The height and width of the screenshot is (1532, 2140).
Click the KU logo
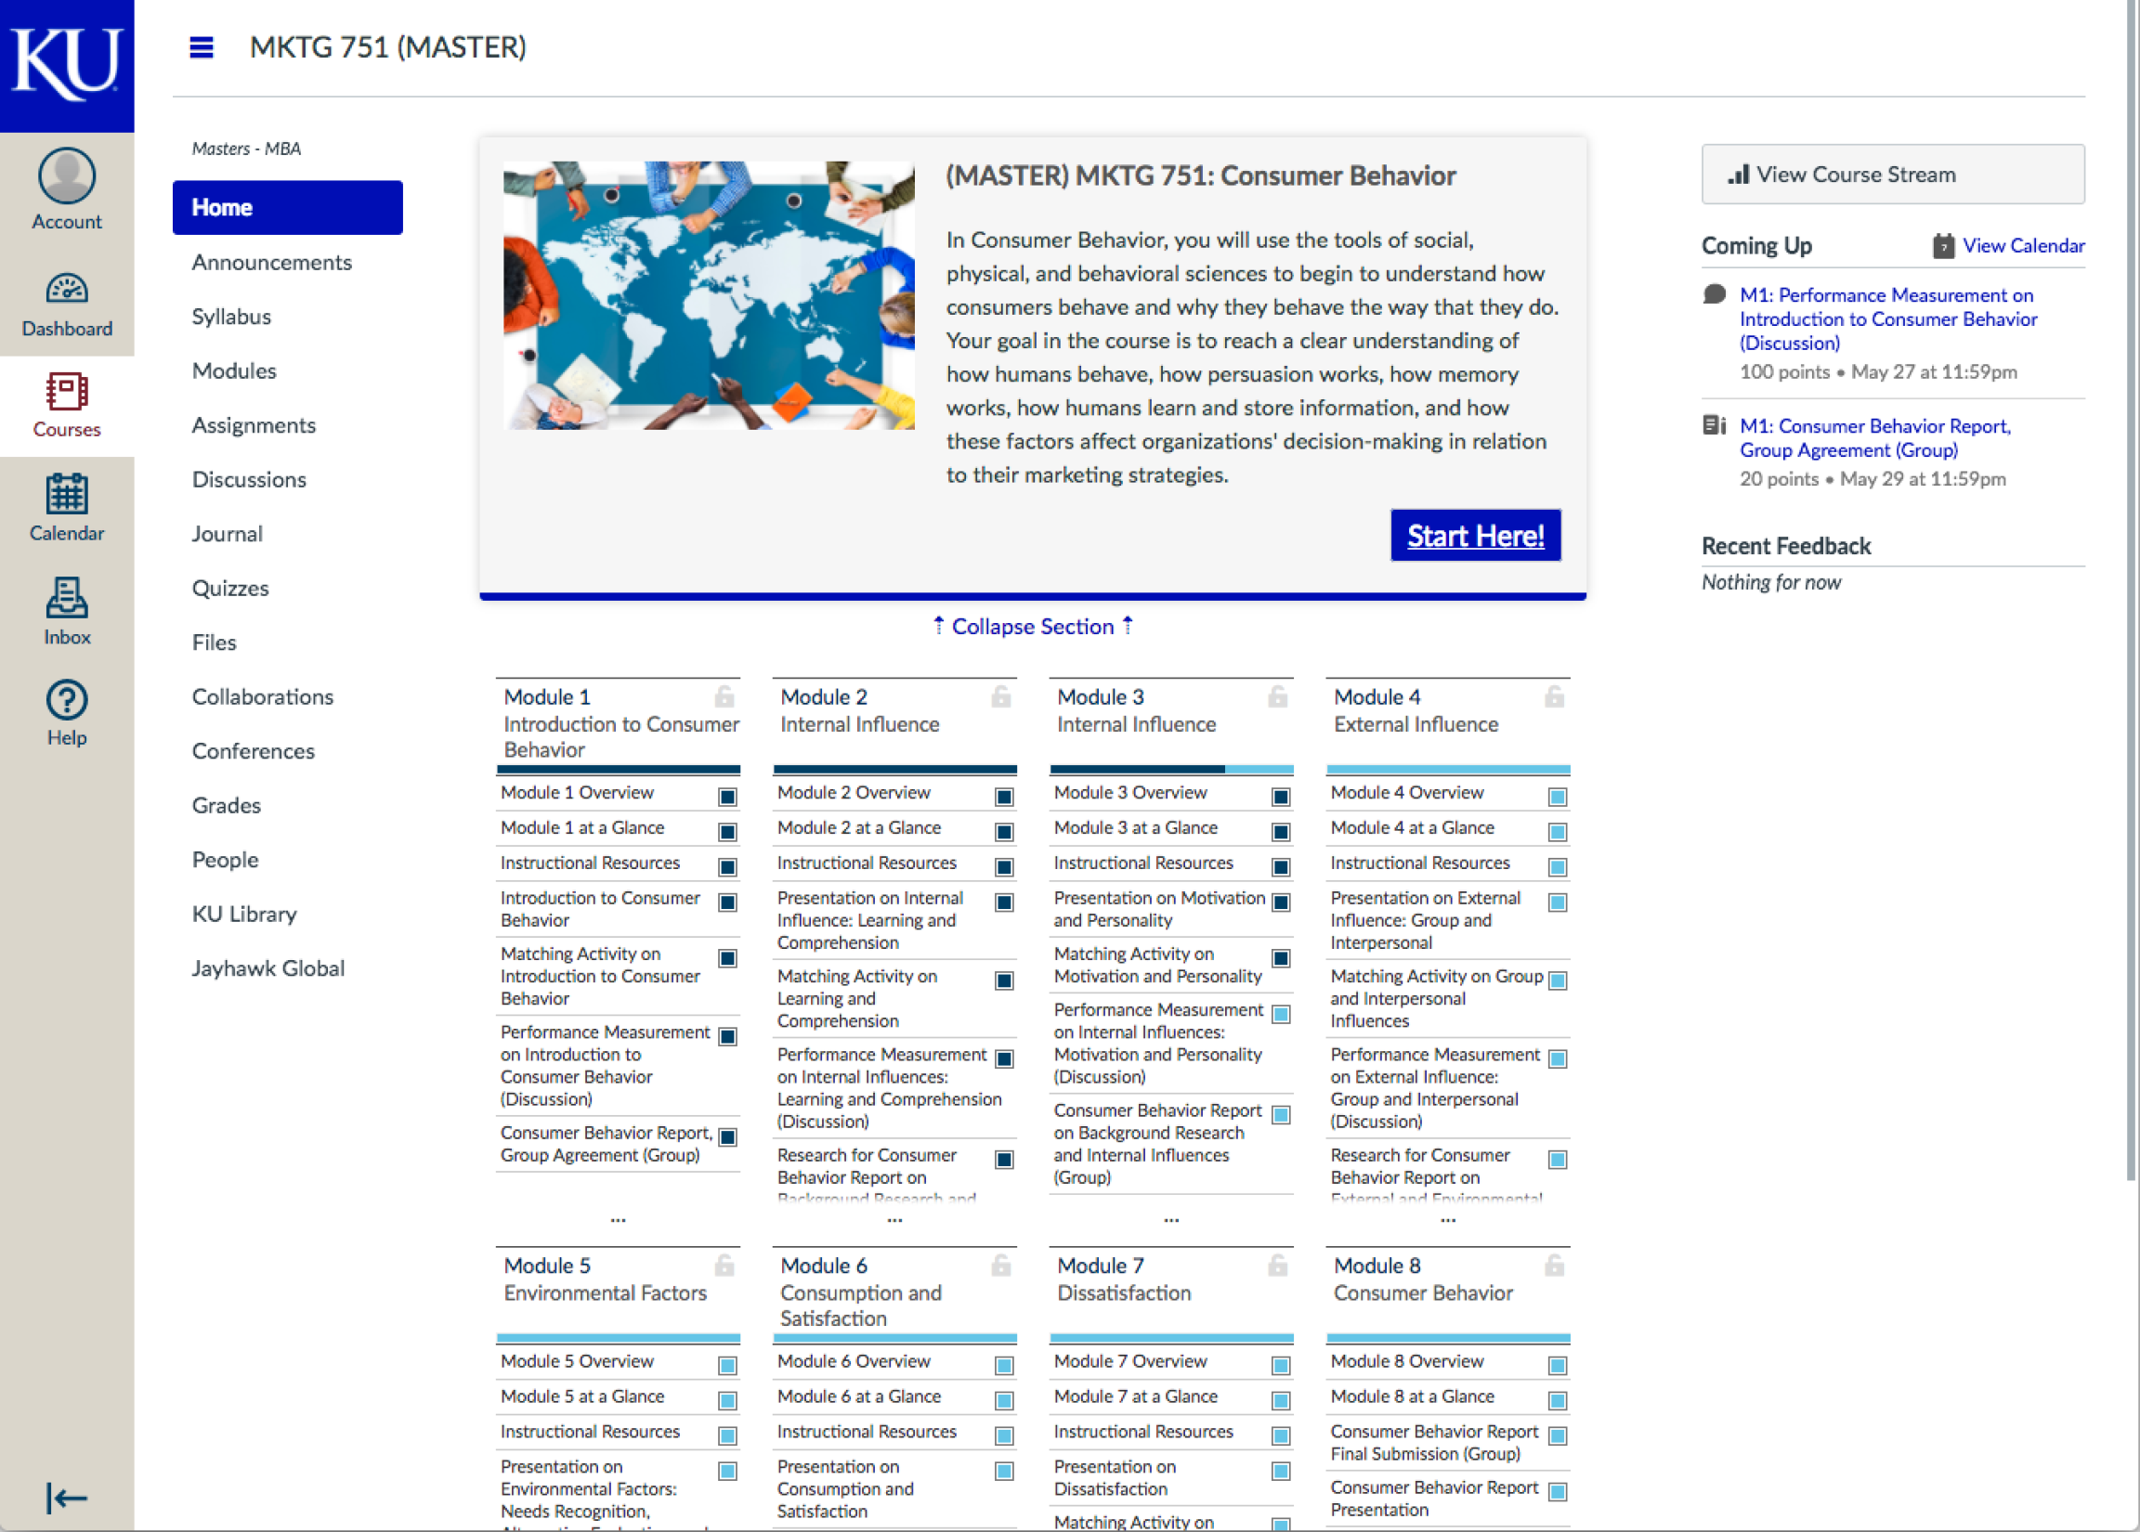coord(66,64)
